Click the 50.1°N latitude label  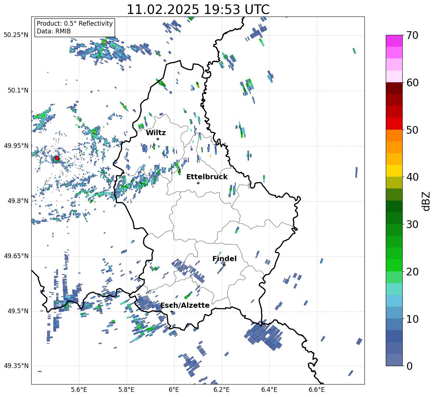click(18, 91)
